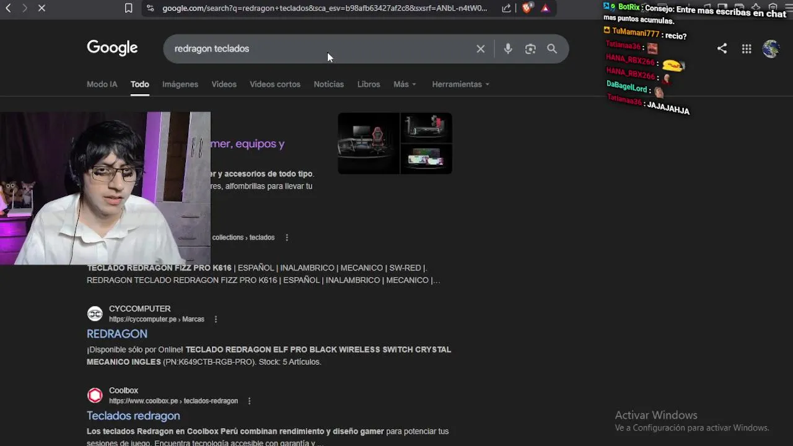Open the REDRAGON result link
The width and height of the screenshot is (793, 446).
coord(117,334)
